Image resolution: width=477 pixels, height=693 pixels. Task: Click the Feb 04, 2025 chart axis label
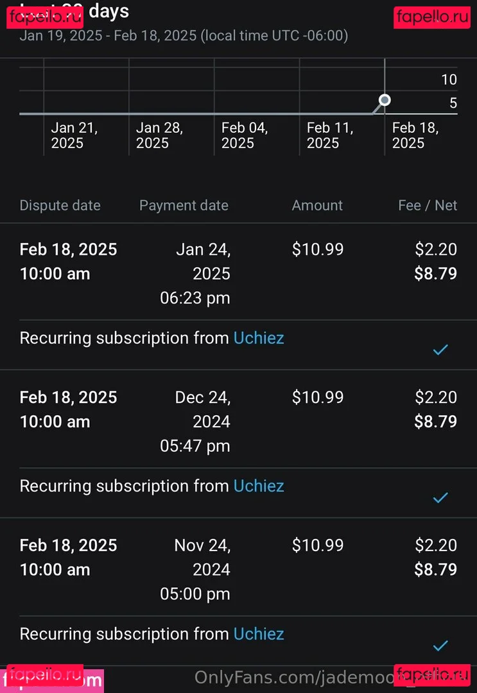tap(245, 135)
